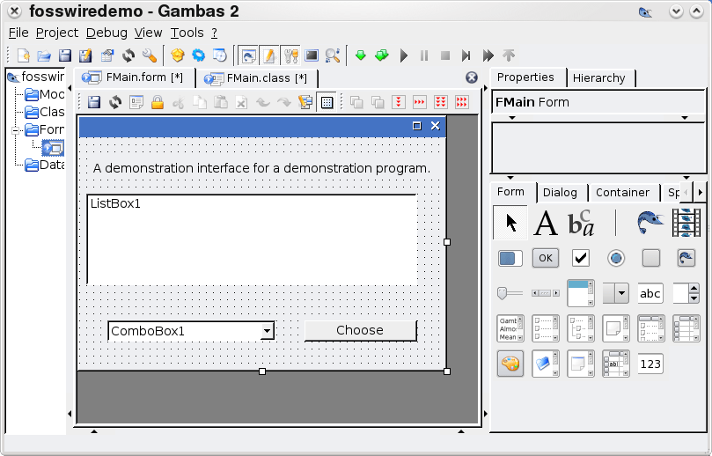The width and height of the screenshot is (712, 456).
Task: Click the Bring to front icon in form toolbar
Action: coord(356,102)
